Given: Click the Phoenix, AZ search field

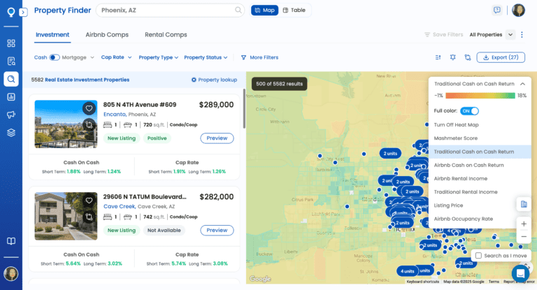Looking at the screenshot, I should (x=168, y=10).
